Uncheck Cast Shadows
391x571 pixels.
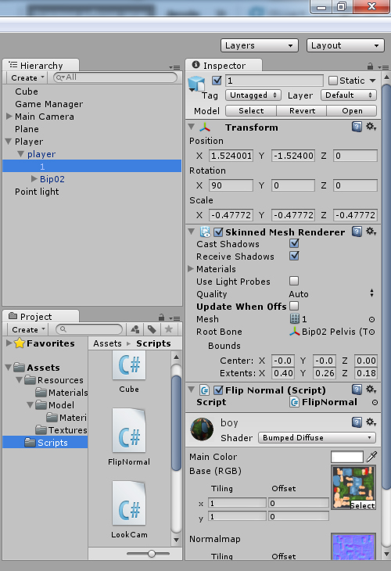tap(294, 243)
